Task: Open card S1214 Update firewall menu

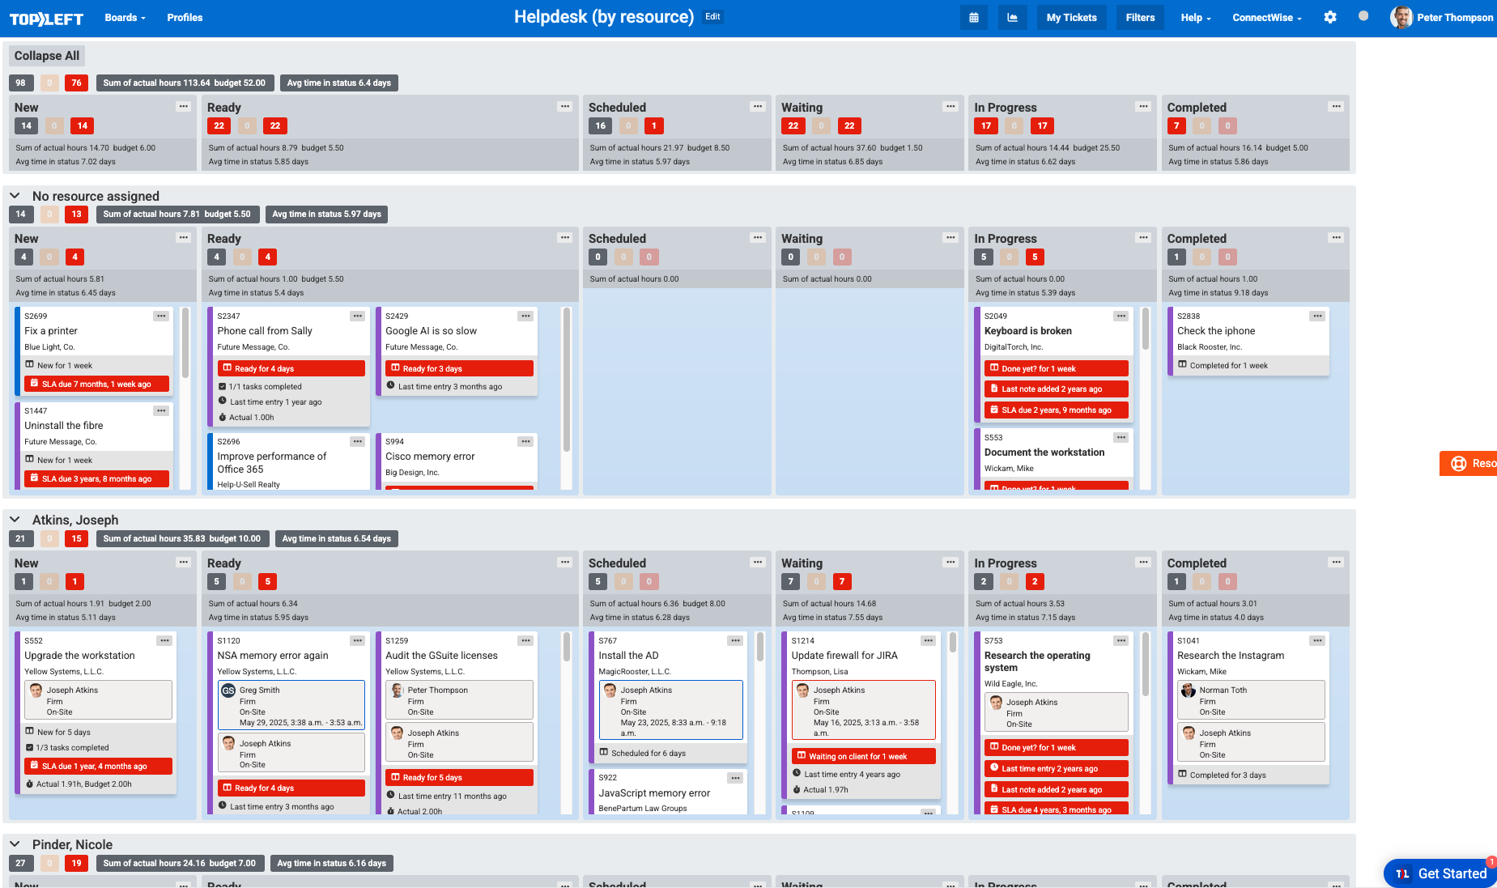Action: pos(928,640)
